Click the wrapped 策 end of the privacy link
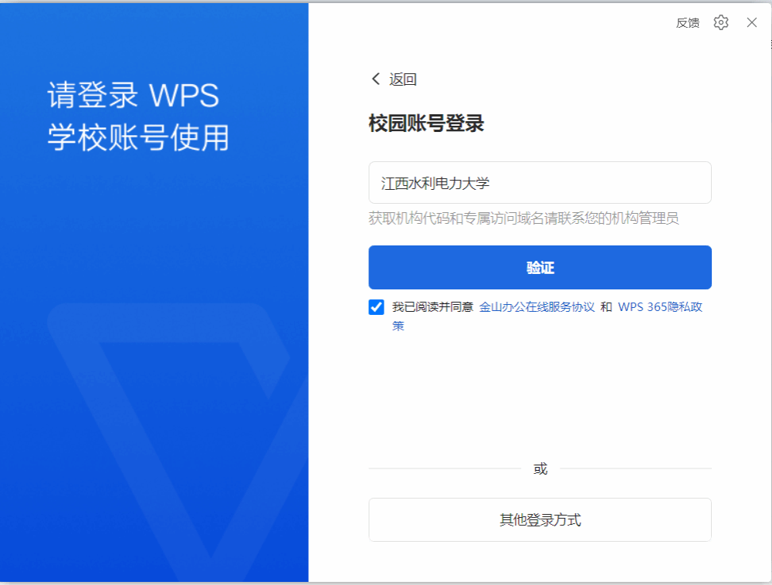The height and width of the screenshot is (585, 772). tap(398, 326)
